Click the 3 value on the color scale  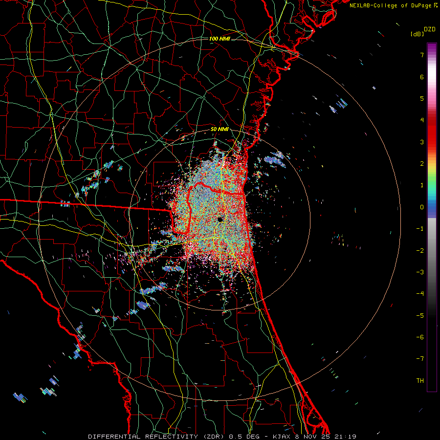[x=422, y=142]
